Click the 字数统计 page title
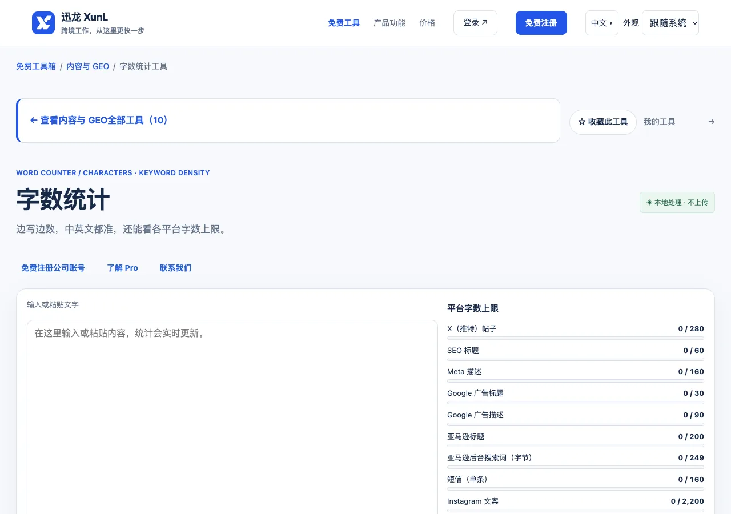731x514 pixels. point(63,200)
